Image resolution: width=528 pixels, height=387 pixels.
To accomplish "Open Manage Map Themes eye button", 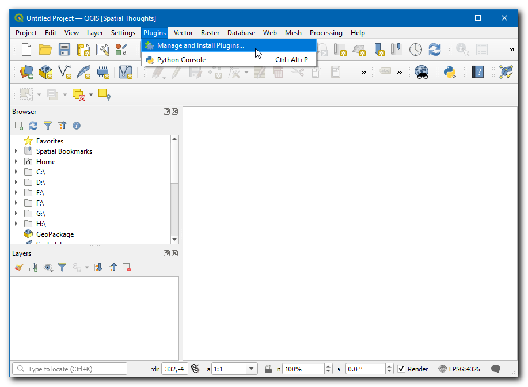I will (48, 267).
